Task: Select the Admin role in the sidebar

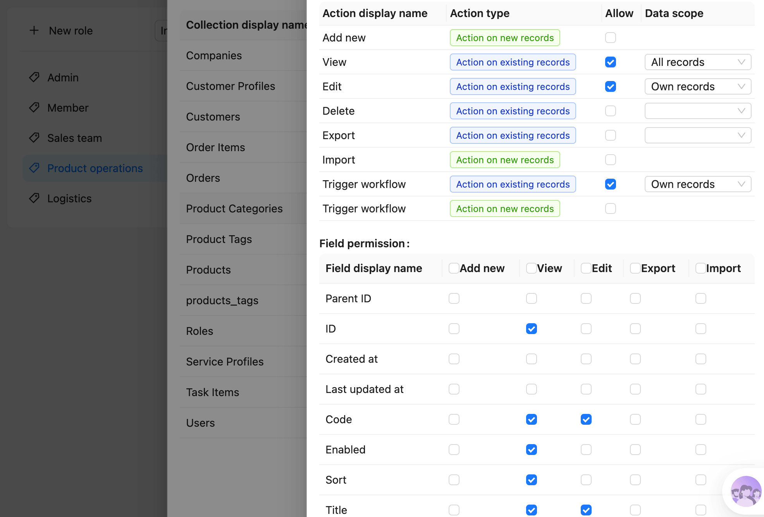Action: pyautogui.click(x=63, y=77)
